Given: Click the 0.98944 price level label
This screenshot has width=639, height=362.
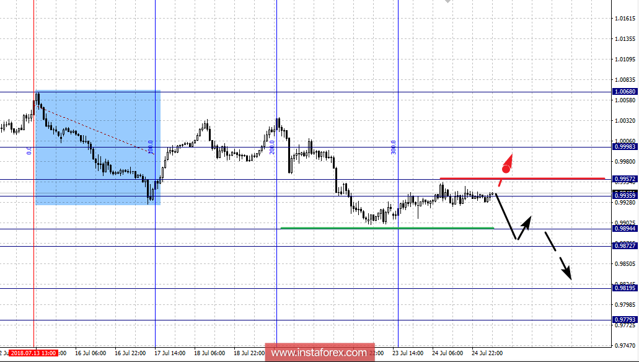Looking at the screenshot, I should [625, 228].
